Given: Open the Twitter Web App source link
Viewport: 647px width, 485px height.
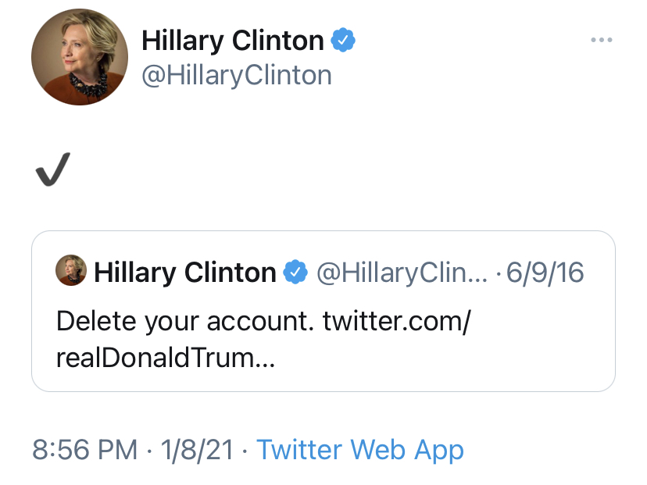Looking at the screenshot, I should click(x=360, y=450).
